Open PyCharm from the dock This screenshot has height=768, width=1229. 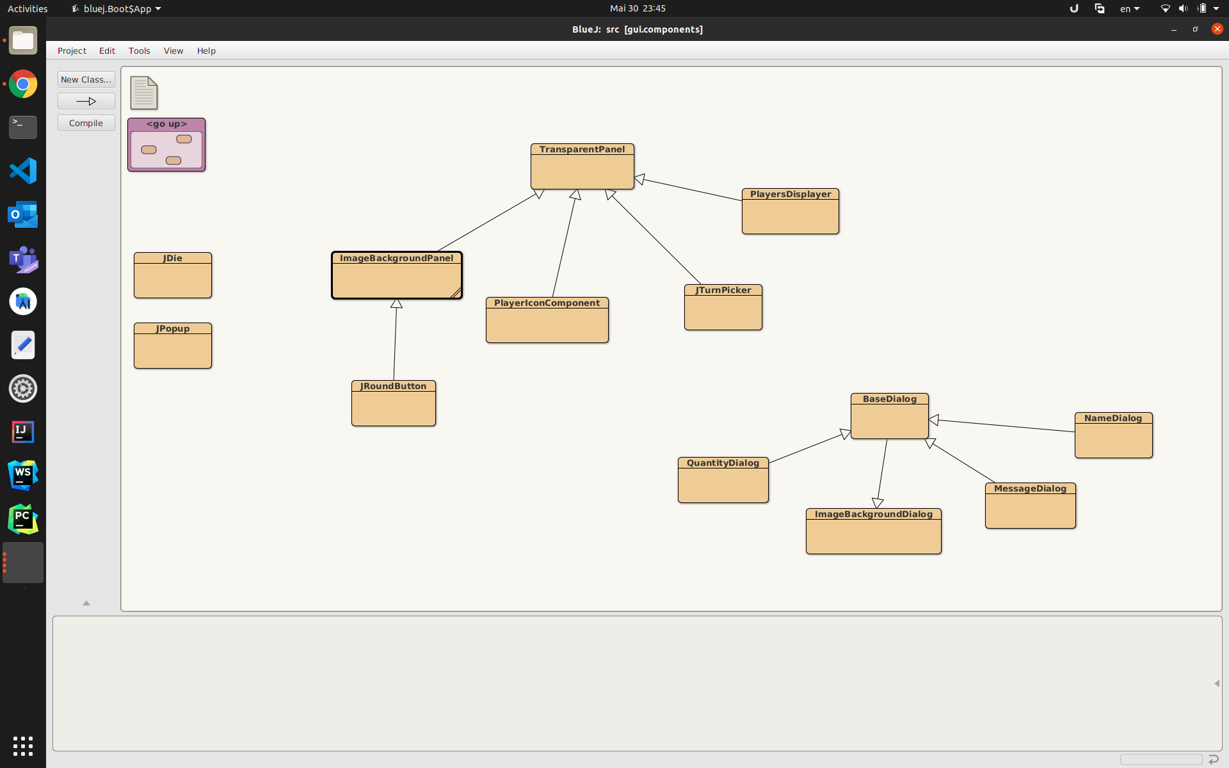(23, 519)
